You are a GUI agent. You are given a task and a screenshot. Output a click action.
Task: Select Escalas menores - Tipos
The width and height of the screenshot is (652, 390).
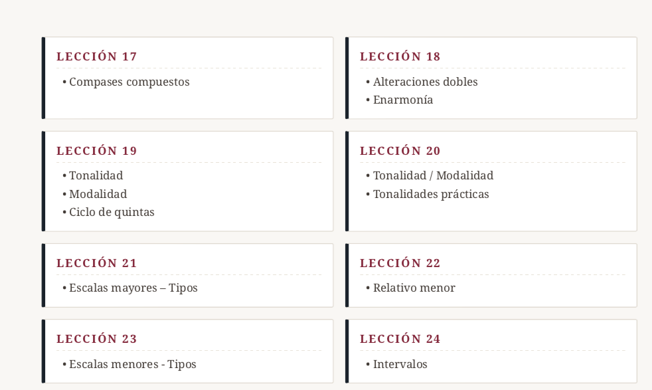pos(133,364)
